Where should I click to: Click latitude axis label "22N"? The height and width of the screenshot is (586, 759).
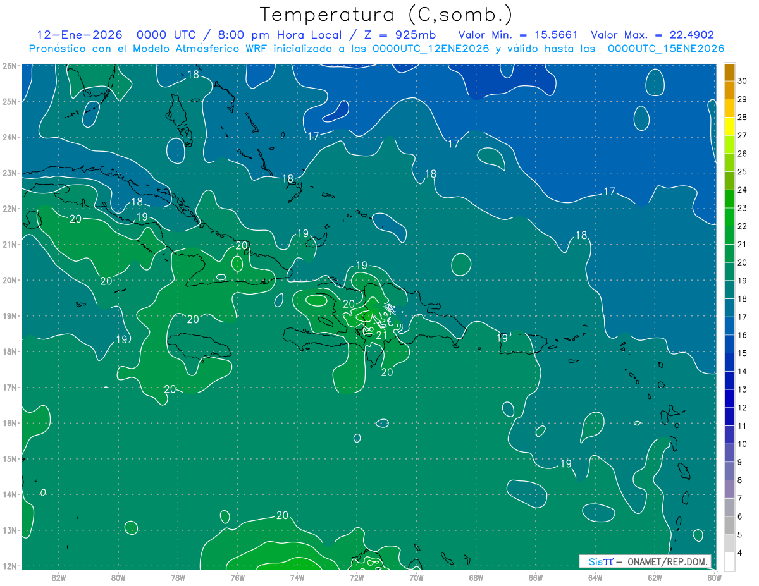click(9, 209)
